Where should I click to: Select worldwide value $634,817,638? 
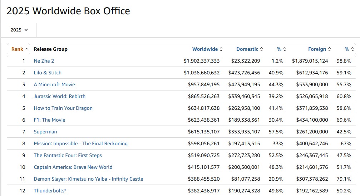point(204,108)
